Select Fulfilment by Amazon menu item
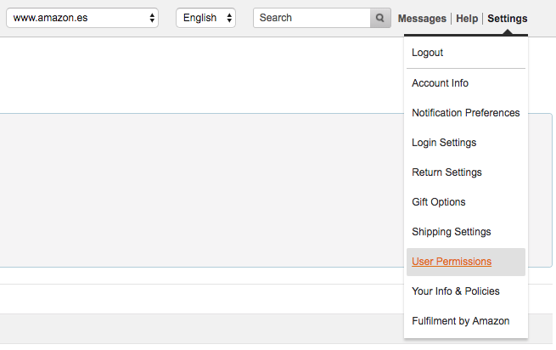556x350 pixels. pos(460,321)
